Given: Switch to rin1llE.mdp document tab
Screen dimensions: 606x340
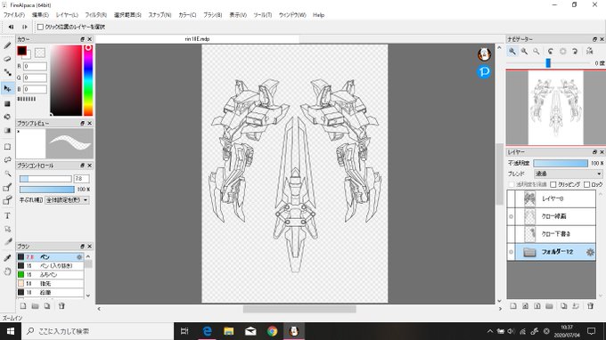Looking at the screenshot, I should pyautogui.click(x=197, y=39).
